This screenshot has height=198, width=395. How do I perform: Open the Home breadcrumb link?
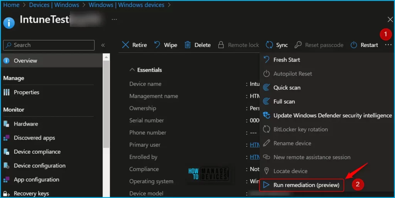tap(11, 5)
